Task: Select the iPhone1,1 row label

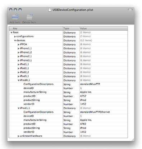Action: tap(26, 48)
